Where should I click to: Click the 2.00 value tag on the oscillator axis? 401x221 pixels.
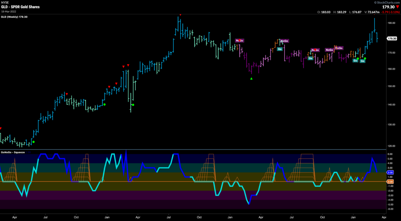[390, 172]
